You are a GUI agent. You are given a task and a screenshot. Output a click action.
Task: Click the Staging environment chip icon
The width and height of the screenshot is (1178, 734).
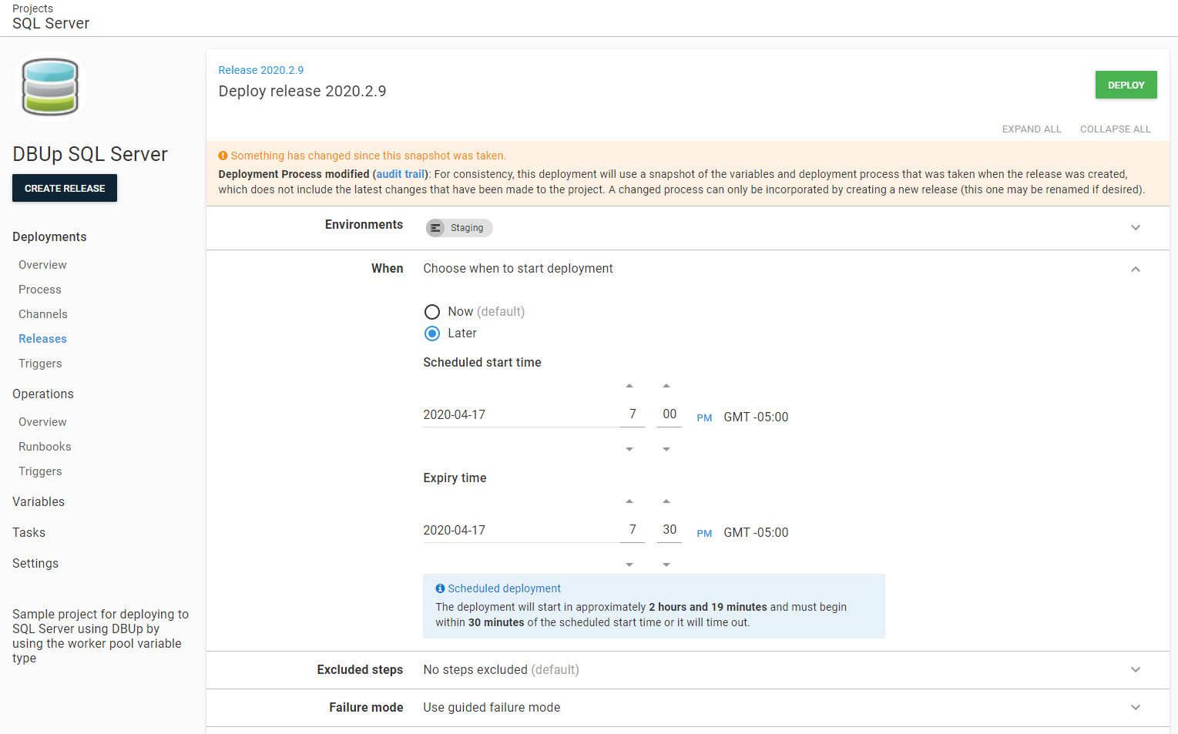click(436, 228)
